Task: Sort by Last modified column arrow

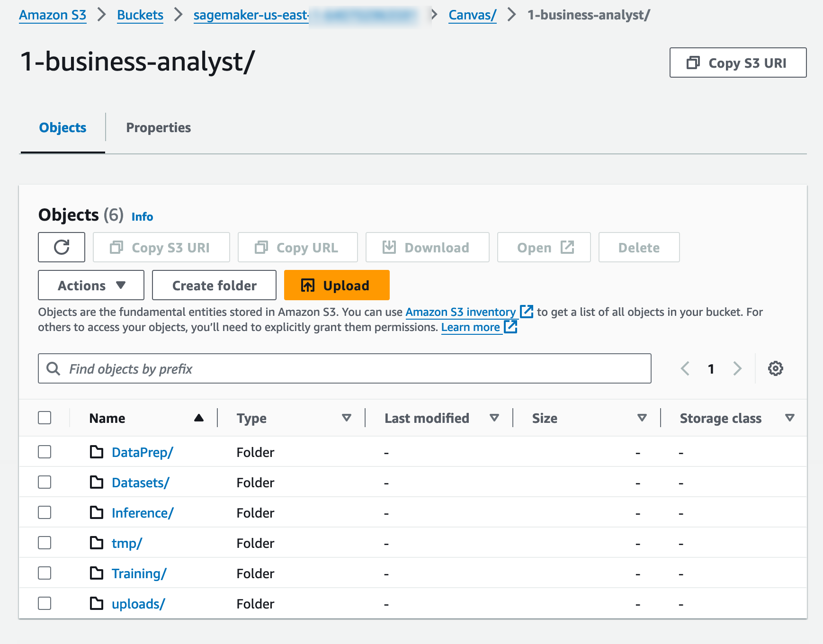Action: click(x=494, y=418)
